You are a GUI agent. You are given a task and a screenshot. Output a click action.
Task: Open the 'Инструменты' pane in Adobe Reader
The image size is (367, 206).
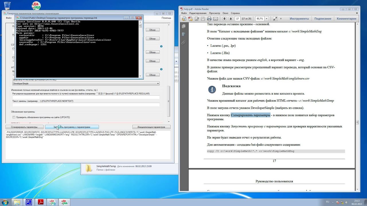coord(299,19)
